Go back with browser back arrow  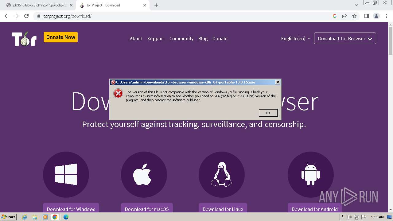[x=7, y=16]
